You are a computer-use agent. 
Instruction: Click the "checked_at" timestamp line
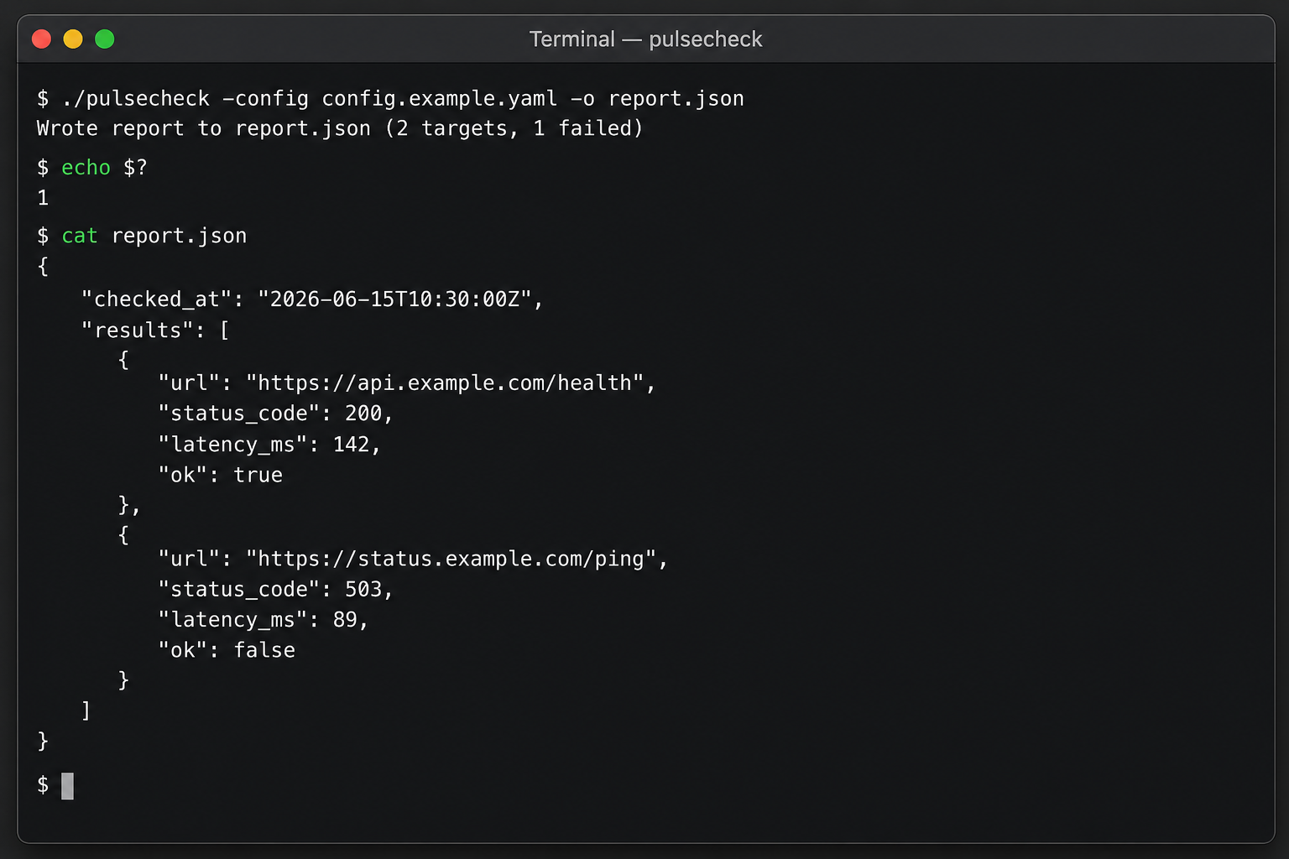pyautogui.click(x=312, y=299)
